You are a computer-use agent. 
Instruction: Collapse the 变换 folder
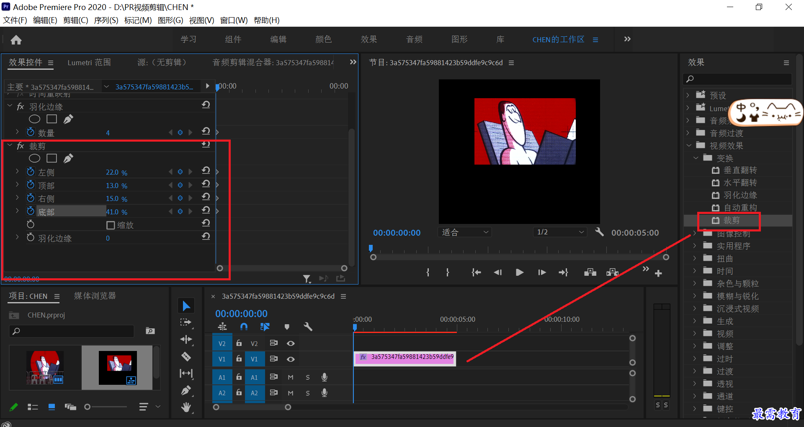[696, 158]
